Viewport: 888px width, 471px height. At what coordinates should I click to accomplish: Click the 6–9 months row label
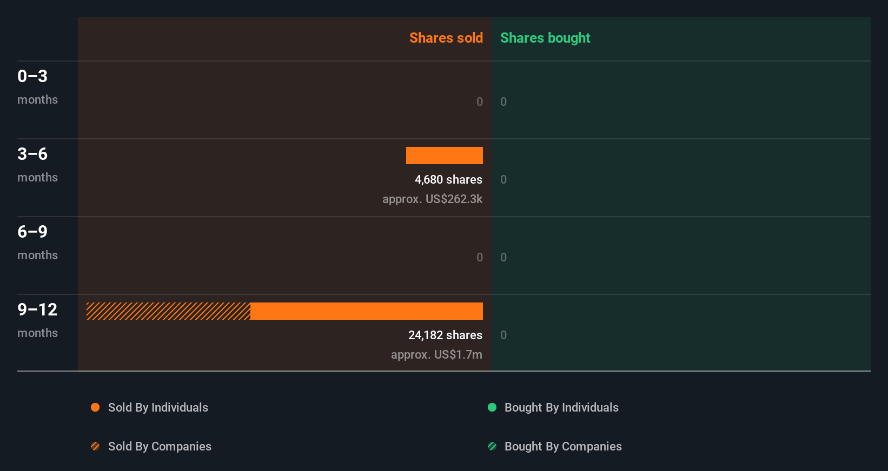coord(37,243)
